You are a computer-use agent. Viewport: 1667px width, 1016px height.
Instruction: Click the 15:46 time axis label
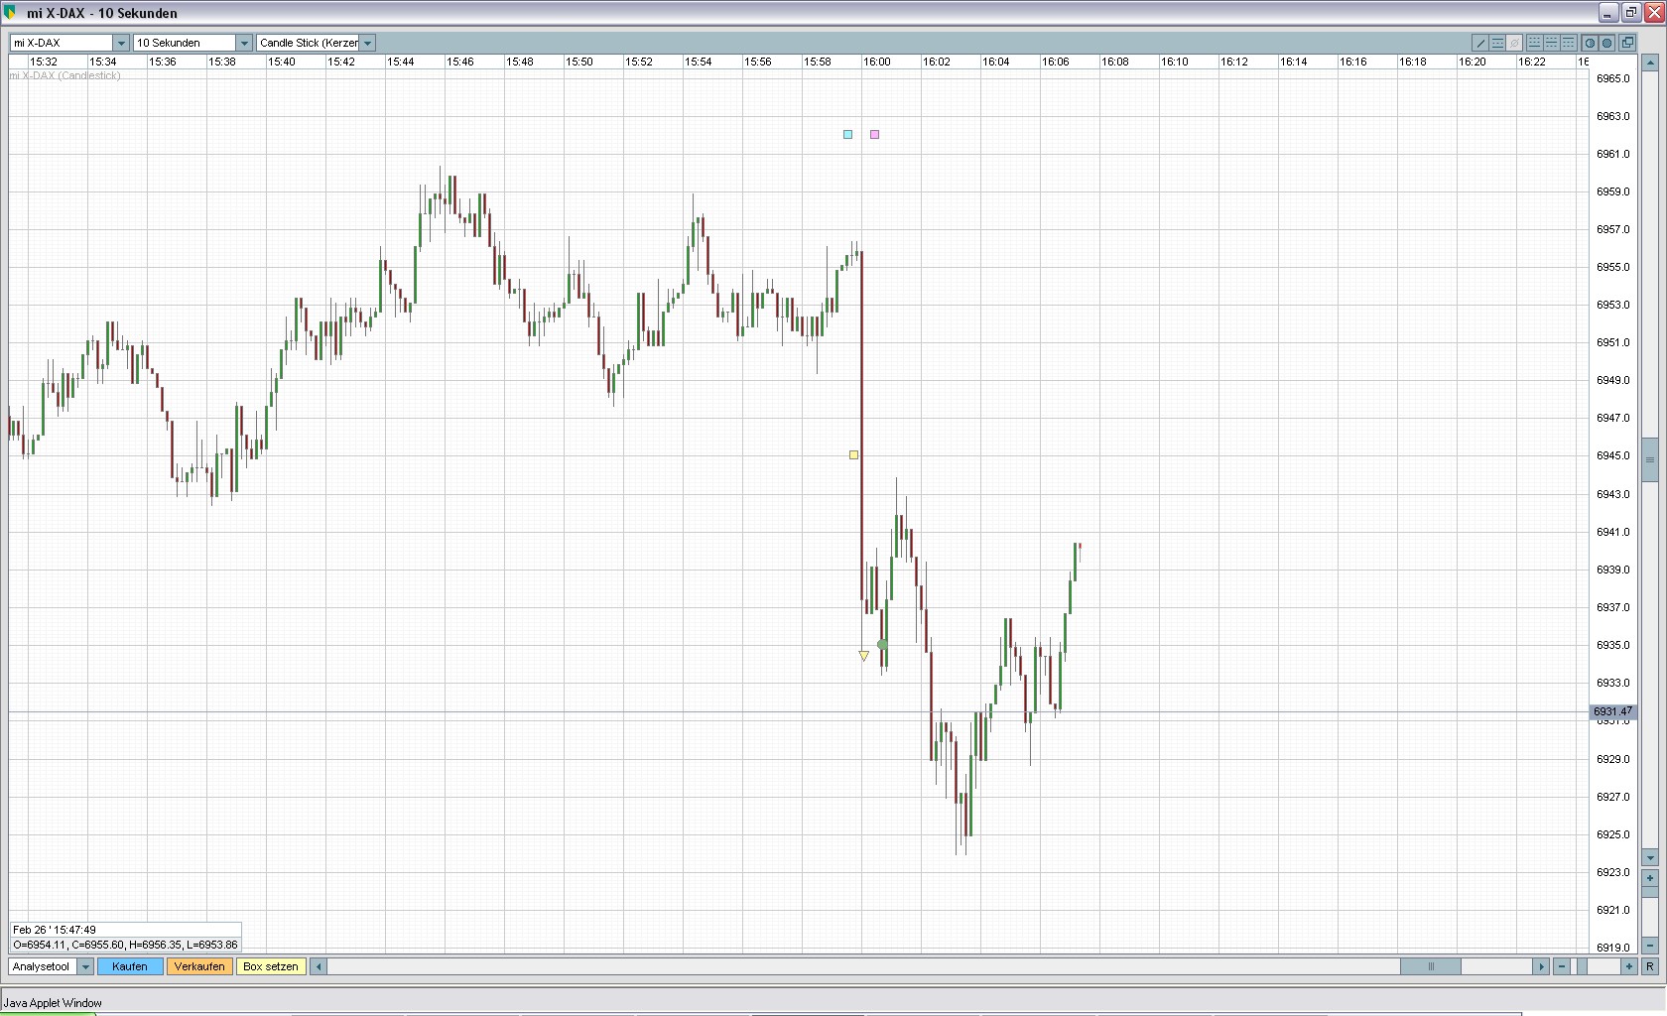(460, 62)
